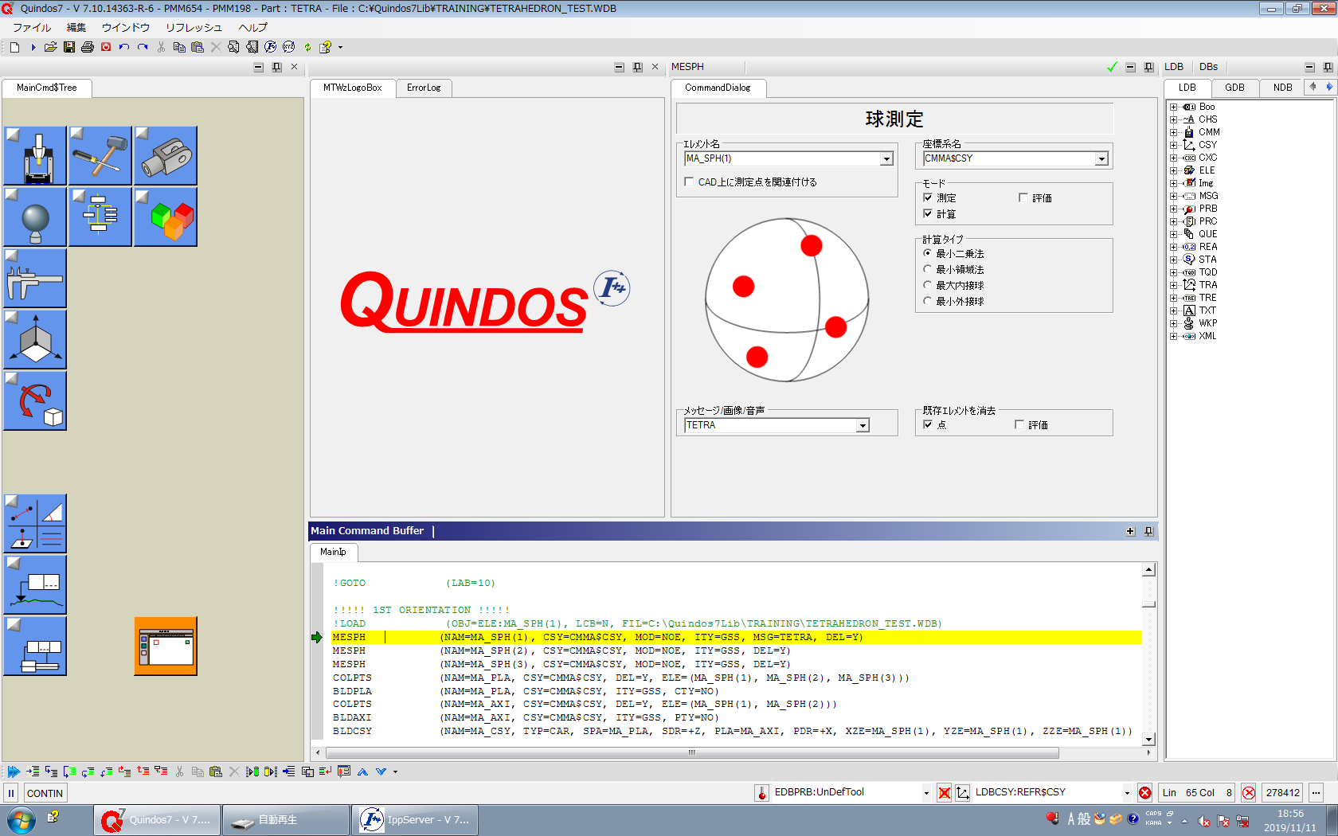
Task: Click the blue down chevron in bottom toolbar
Action: pos(381,772)
